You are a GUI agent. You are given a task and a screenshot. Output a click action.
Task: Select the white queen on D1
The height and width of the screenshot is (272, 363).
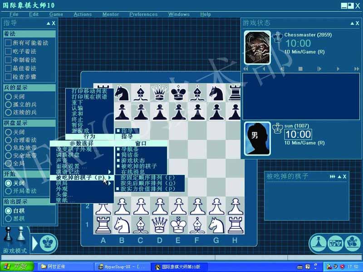pos(160,225)
